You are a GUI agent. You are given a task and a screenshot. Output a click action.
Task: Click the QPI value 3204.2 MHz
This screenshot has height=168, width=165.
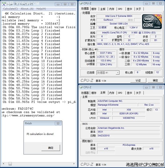click(x=106, y=65)
